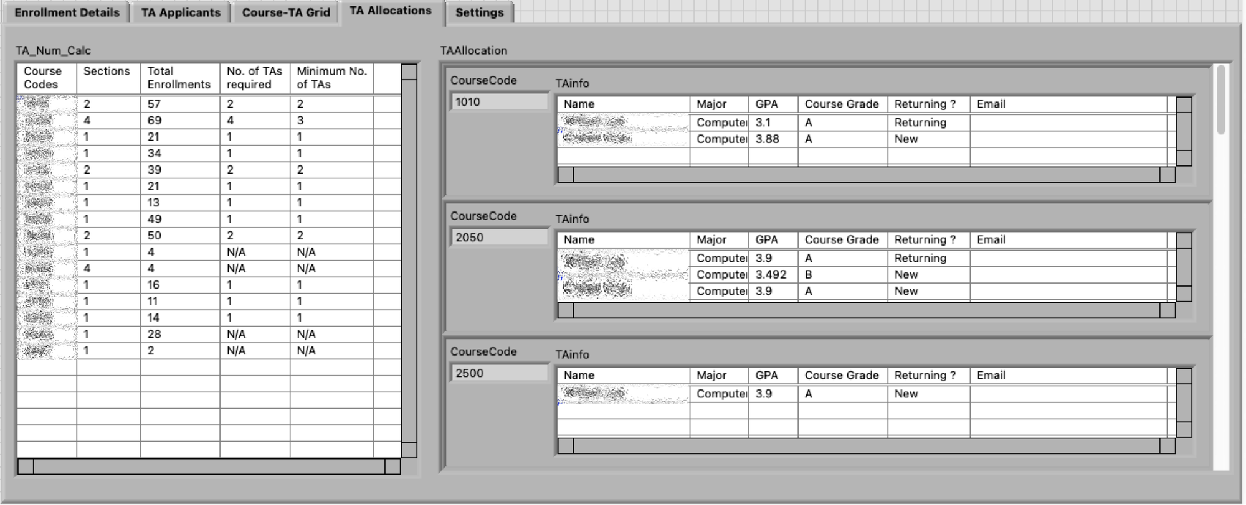
Task: Click scroll-up arrow in course 2500 TAinfo table
Action: 1184,376
